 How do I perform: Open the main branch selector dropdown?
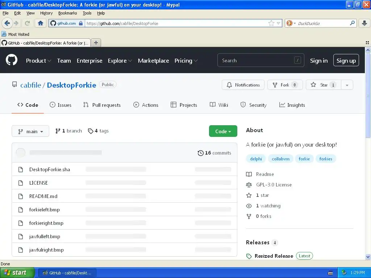(x=30, y=131)
